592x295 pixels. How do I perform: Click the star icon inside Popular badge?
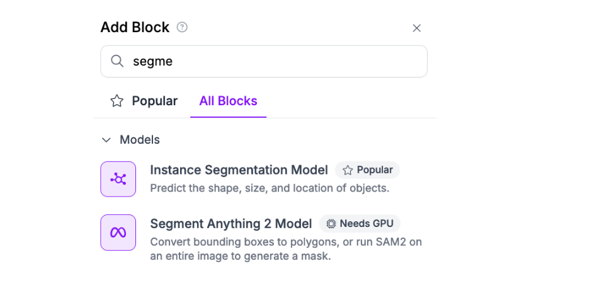tap(348, 170)
